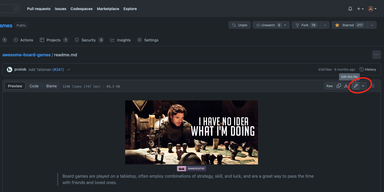
Task: Click the three-dot more options button
Action: pos(376,55)
